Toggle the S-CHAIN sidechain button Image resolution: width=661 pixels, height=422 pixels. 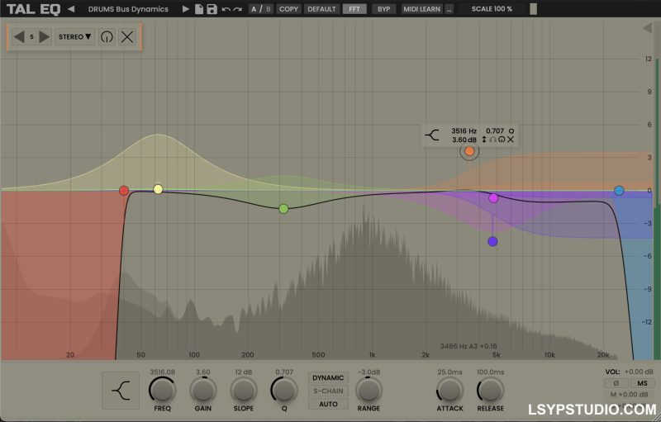[328, 391]
